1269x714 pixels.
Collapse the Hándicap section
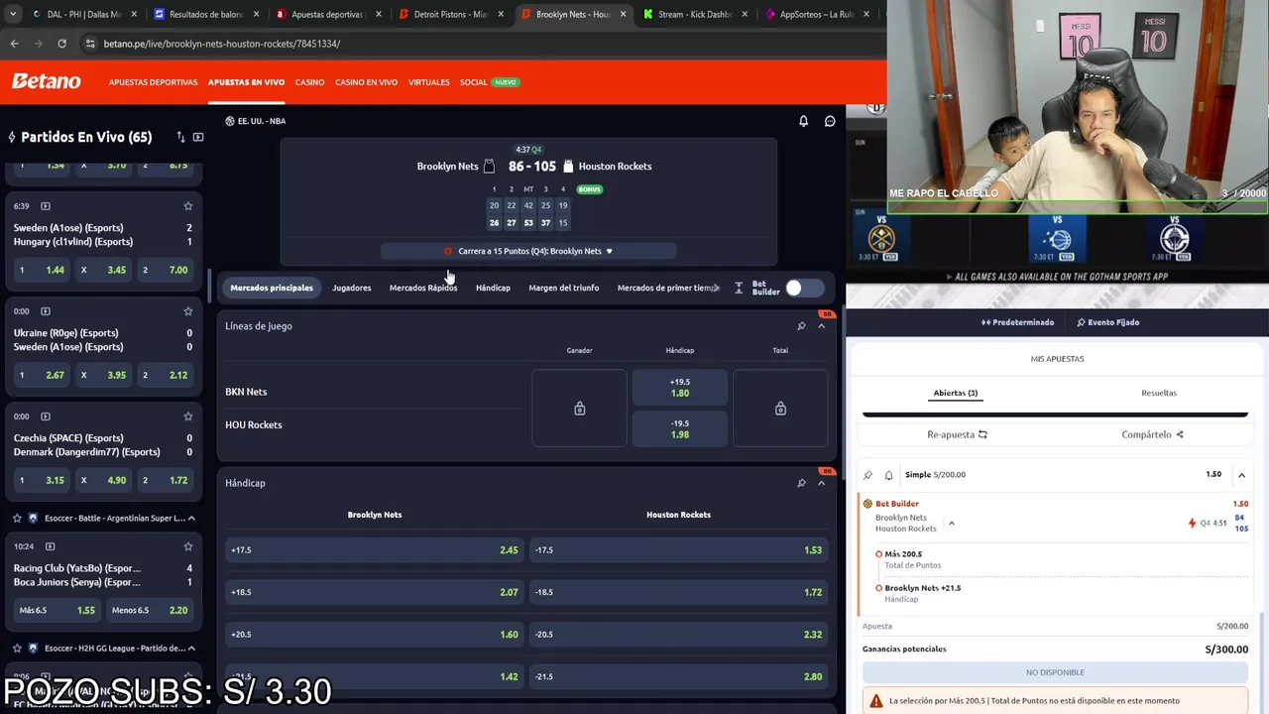pyautogui.click(x=821, y=483)
